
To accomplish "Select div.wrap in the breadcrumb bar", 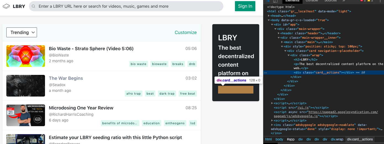I will 337,139.
